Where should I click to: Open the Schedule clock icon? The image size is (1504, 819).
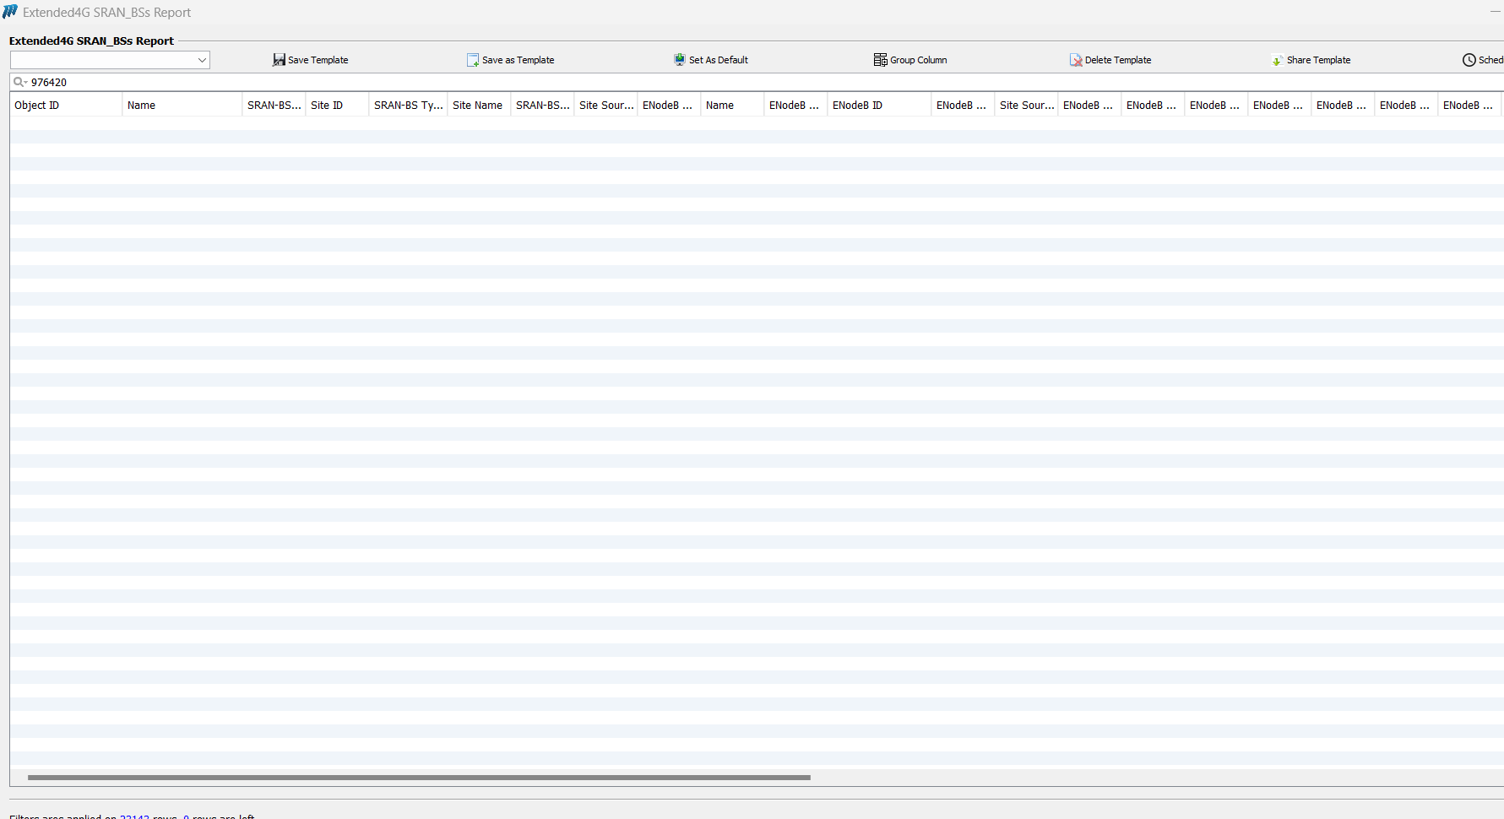coord(1469,60)
